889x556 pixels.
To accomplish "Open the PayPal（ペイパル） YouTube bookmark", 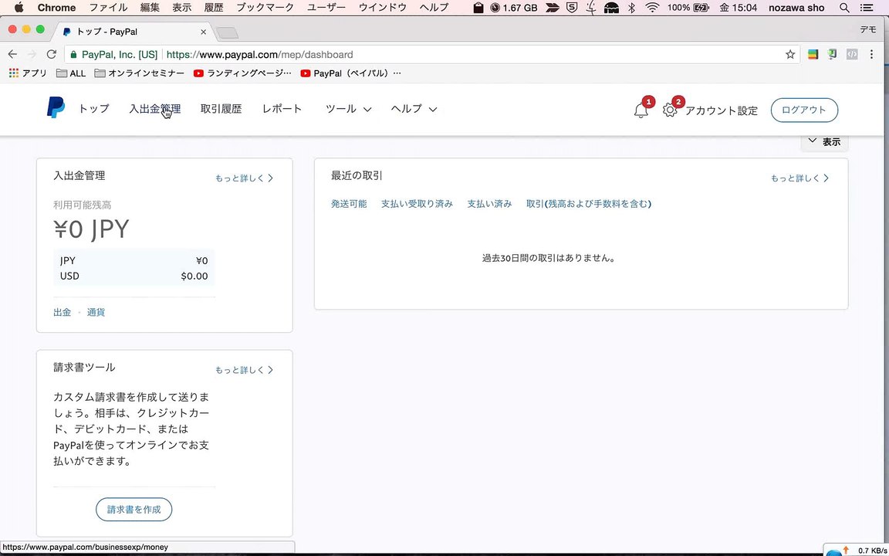I will (351, 73).
